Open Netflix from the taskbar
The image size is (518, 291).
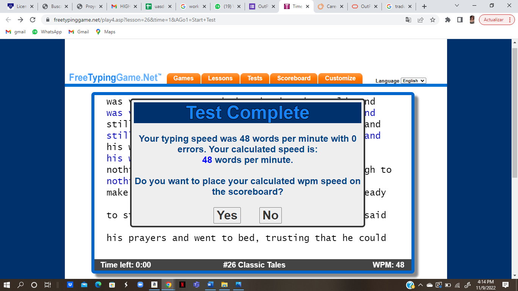click(182, 285)
